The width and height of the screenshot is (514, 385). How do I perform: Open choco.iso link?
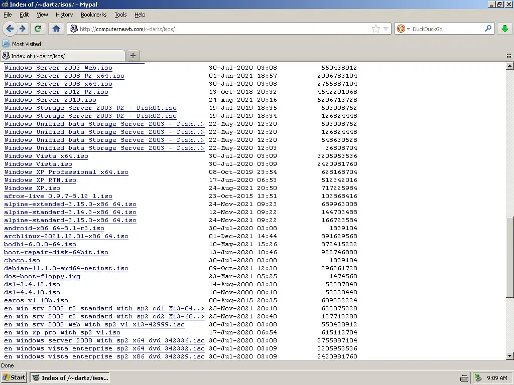[x=22, y=260]
